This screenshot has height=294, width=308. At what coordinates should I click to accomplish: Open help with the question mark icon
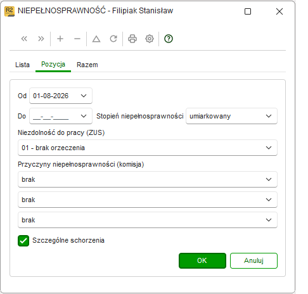coord(169,39)
